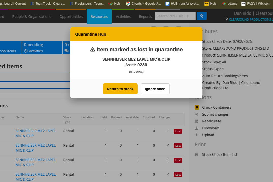Click the Lost badge on the last visible row

178,175
